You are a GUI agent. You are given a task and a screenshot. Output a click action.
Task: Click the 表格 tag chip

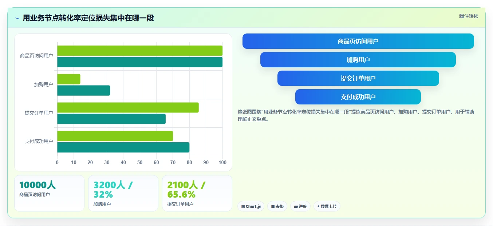(x=277, y=206)
